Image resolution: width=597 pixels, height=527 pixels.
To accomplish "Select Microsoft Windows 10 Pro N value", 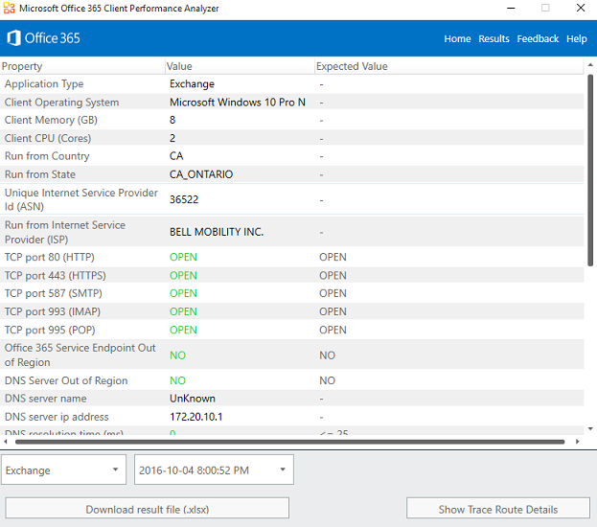I will click(238, 103).
